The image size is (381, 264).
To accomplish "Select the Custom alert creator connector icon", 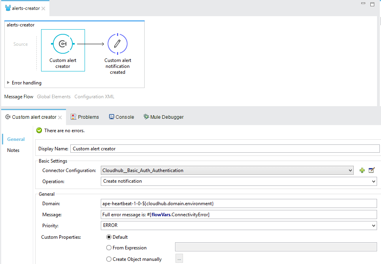I will point(63,44).
